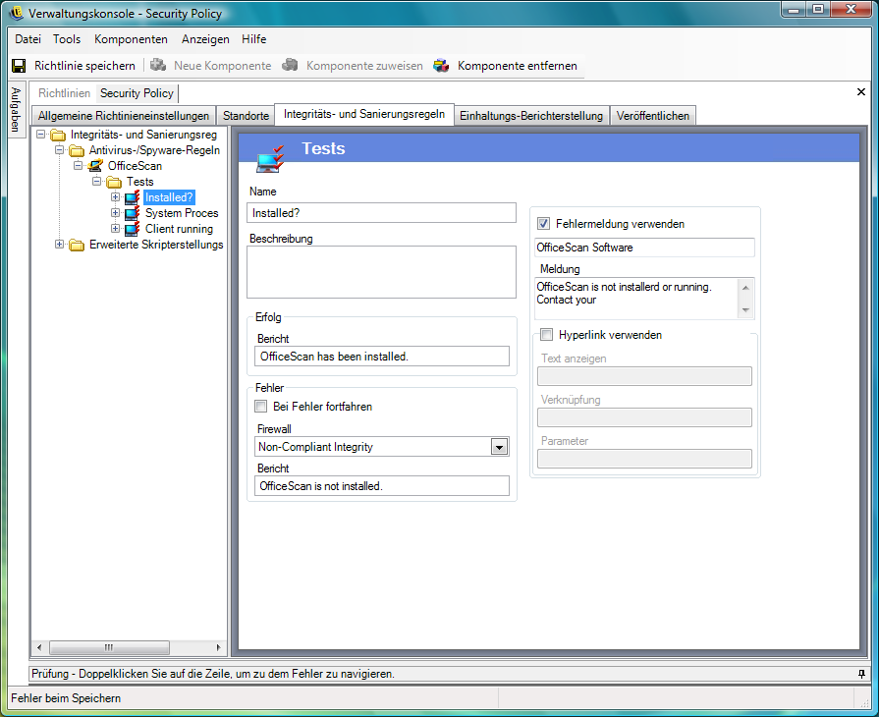This screenshot has width=879, height=717.
Task: Open the Aufgaben side panel tab
Action: (x=16, y=109)
